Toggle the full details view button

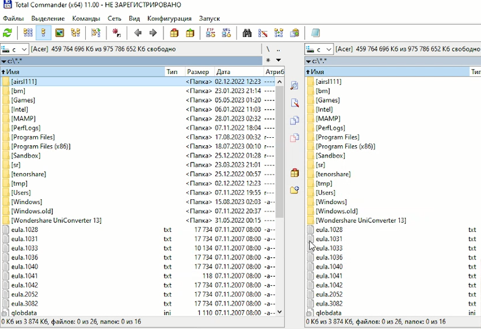click(x=44, y=33)
